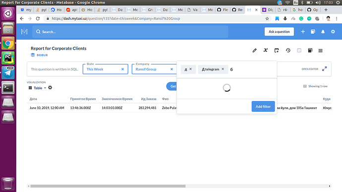Edit question with pencil icon
This screenshot has width=342, height=192.
pyautogui.click(x=255, y=51)
